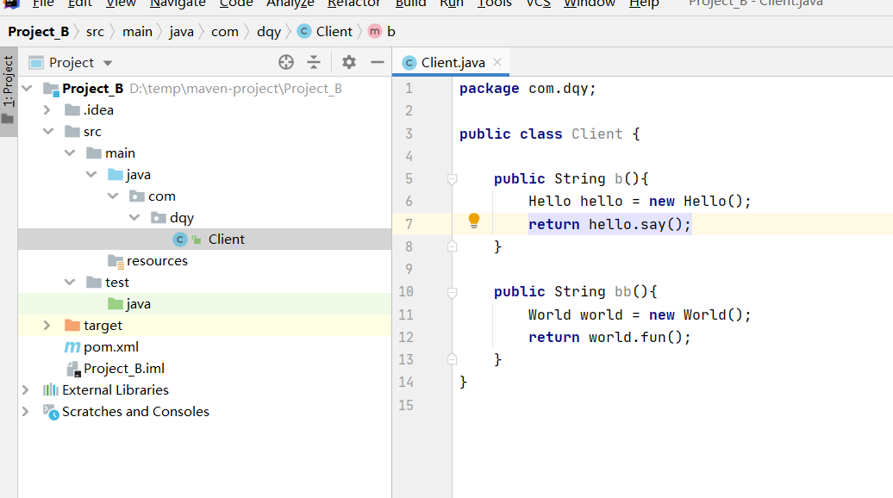Click the method b icon in breadcrumb
The width and height of the screenshot is (893, 498).
tap(375, 31)
